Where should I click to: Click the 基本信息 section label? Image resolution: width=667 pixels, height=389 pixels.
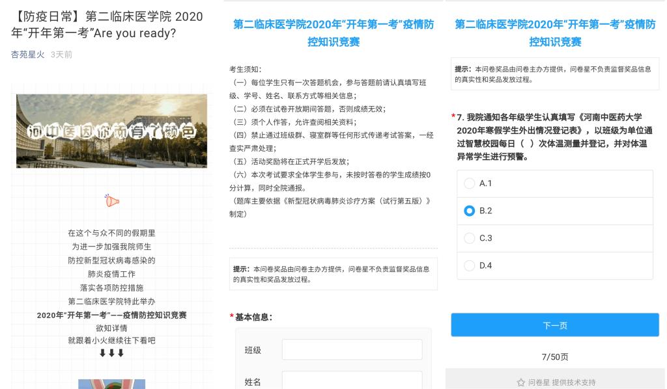(x=253, y=317)
